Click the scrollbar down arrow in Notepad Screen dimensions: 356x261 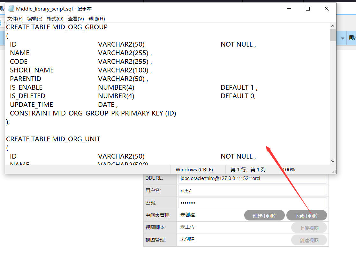click(x=333, y=161)
